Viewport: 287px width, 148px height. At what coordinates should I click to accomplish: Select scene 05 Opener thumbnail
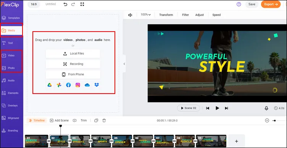[122, 141]
